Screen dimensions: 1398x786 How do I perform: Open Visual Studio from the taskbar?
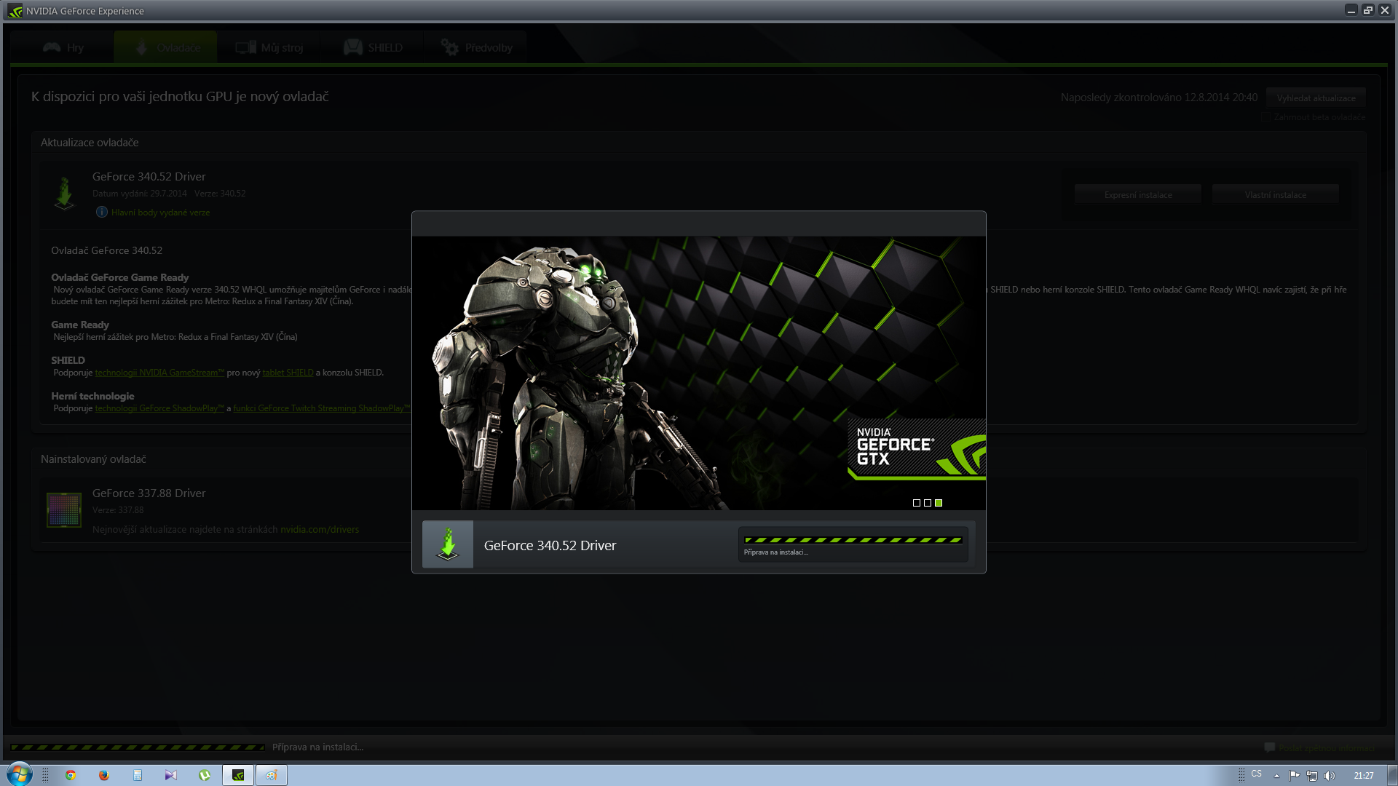click(x=171, y=775)
